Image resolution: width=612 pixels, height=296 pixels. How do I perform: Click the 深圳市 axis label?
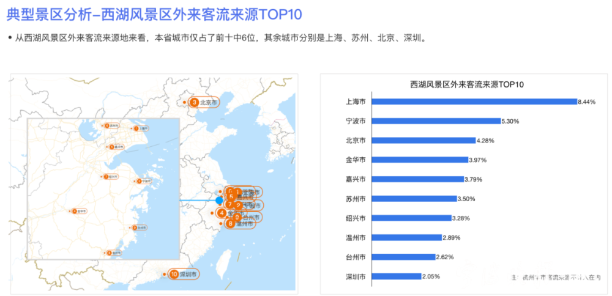click(356, 276)
